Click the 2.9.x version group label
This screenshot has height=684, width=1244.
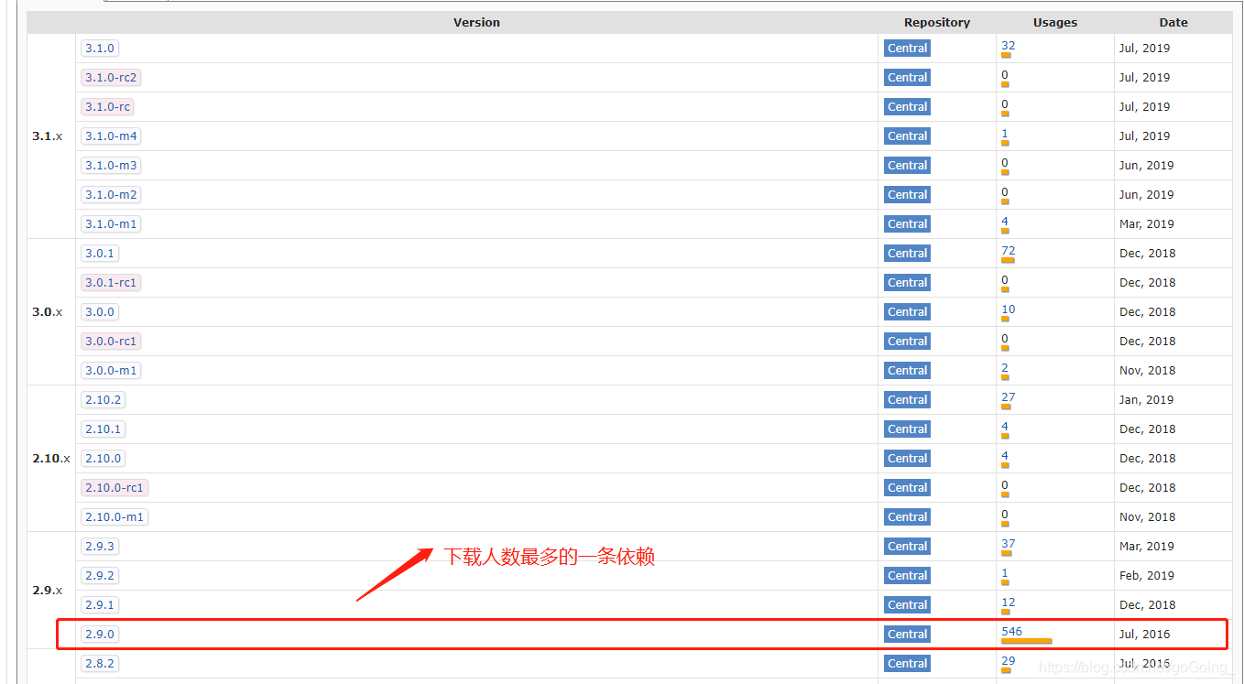coord(48,591)
